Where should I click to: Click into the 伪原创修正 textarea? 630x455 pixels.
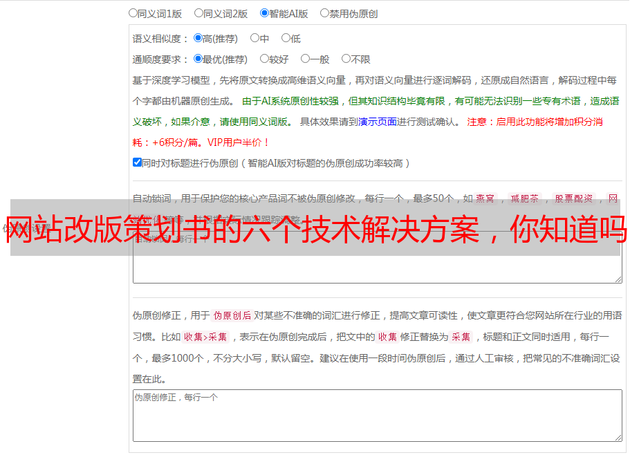coord(378,416)
